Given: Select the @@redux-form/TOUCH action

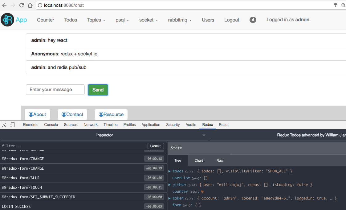Looking at the screenshot, I should click(83, 187).
